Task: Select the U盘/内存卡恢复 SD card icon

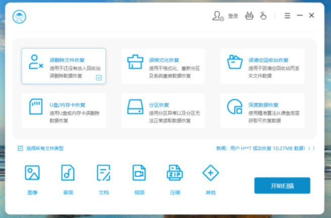Action: click(x=36, y=107)
